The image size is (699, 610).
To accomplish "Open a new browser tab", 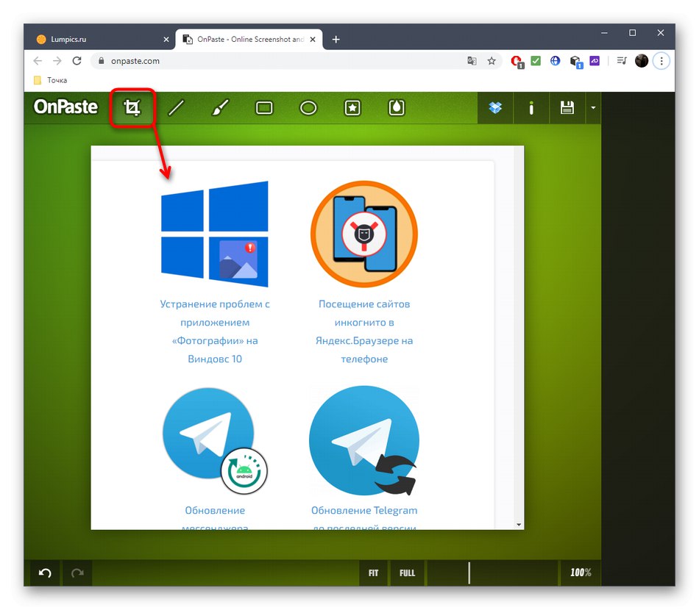I will coord(336,39).
